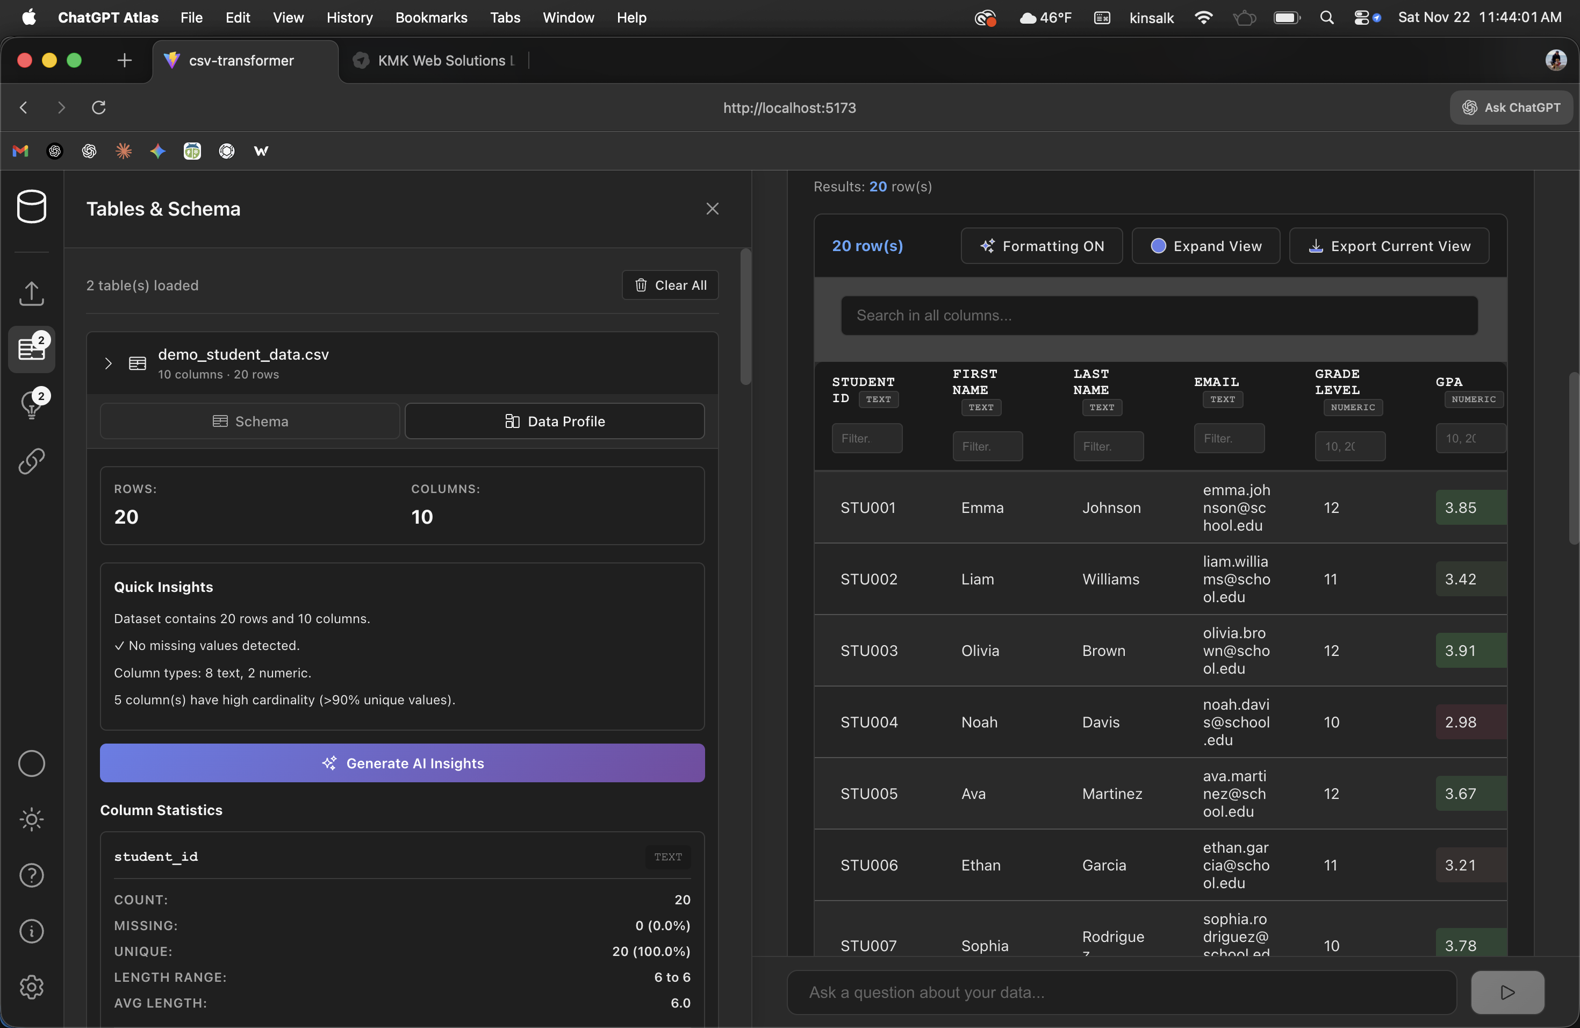Select the link relationships icon in sidebar

(31, 461)
